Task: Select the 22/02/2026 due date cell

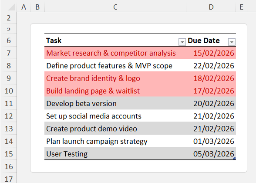Action: [x=211, y=65]
